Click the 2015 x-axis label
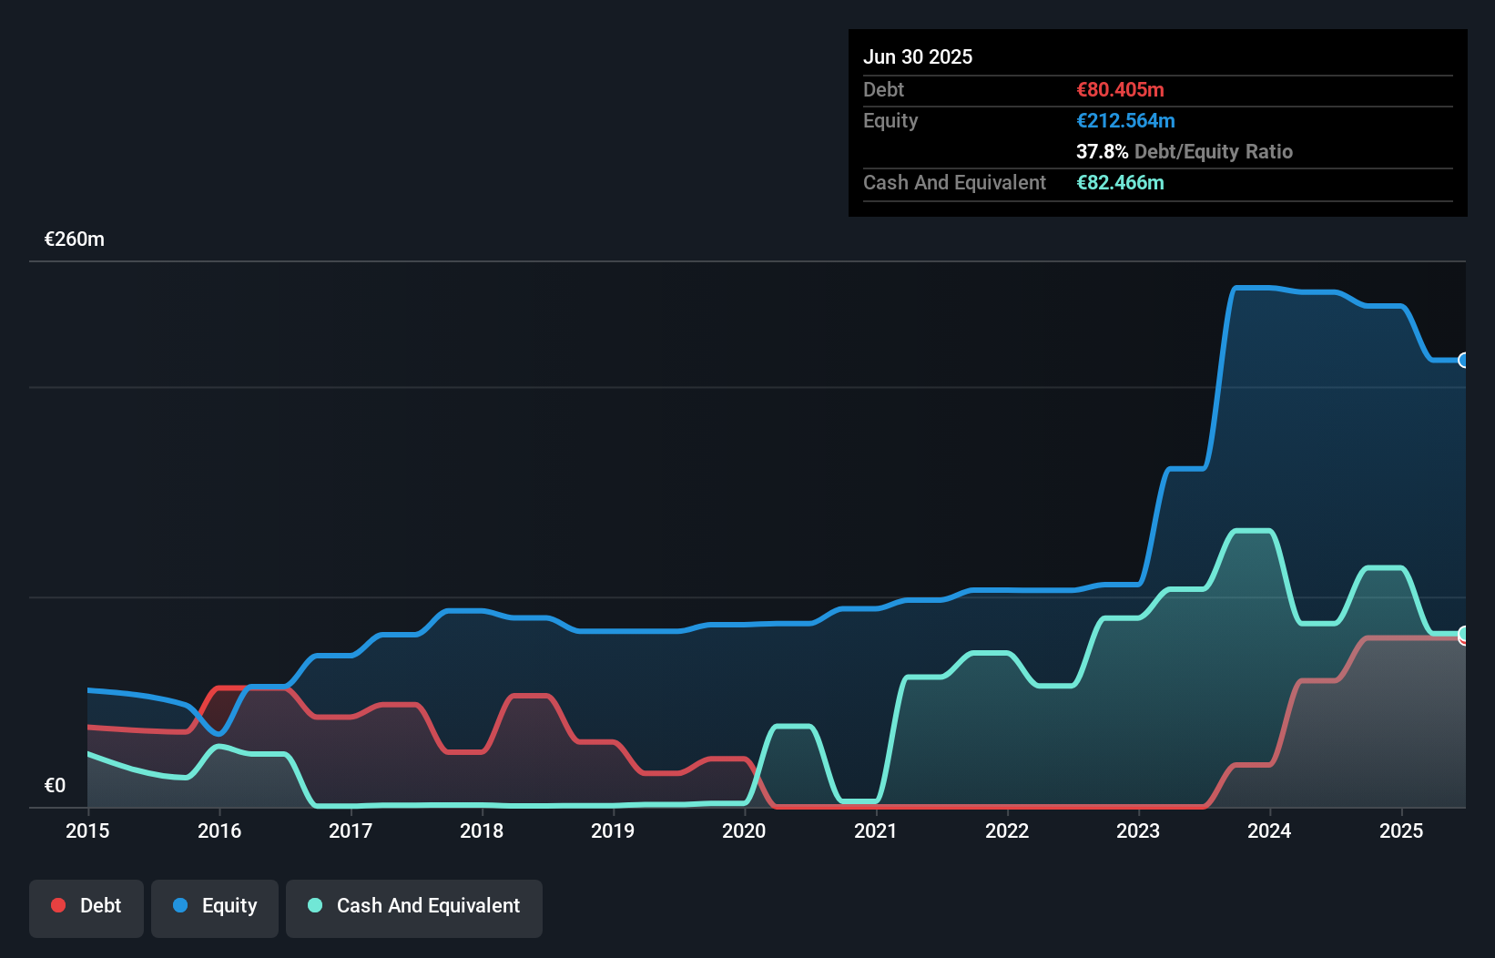This screenshot has width=1495, height=958. [x=87, y=831]
